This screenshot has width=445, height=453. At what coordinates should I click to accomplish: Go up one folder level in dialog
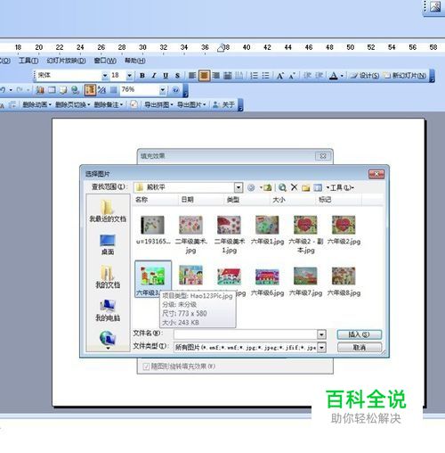point(267,187)
